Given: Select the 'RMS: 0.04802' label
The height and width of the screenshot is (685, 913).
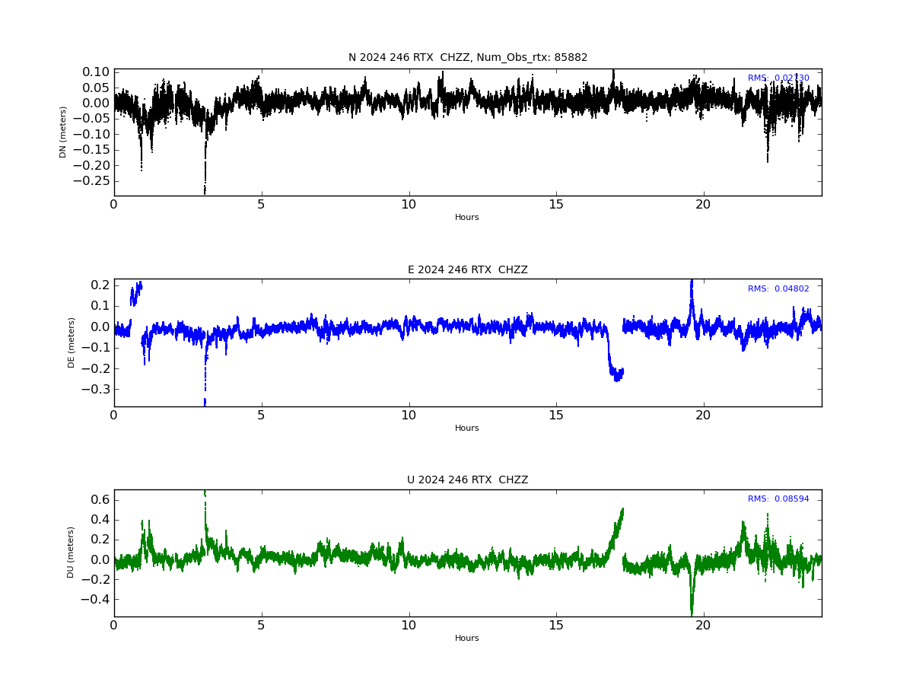Looking at the screenshot, I should coord(778,289).
